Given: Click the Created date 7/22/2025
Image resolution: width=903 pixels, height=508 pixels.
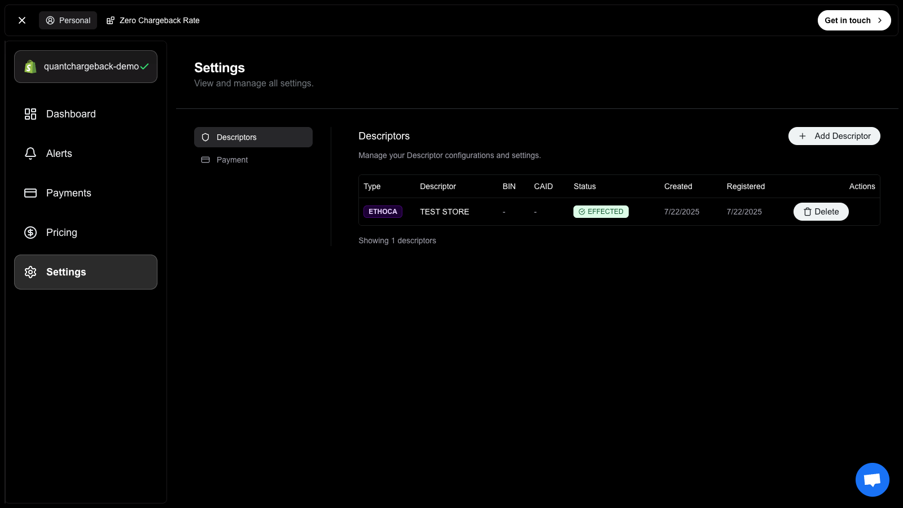Looking at the screenshot, I should click(682, 212).
